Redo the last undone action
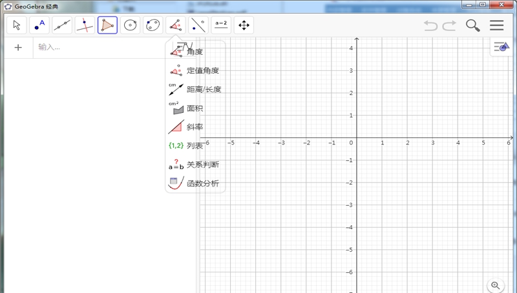 click(x=449, y=25)
